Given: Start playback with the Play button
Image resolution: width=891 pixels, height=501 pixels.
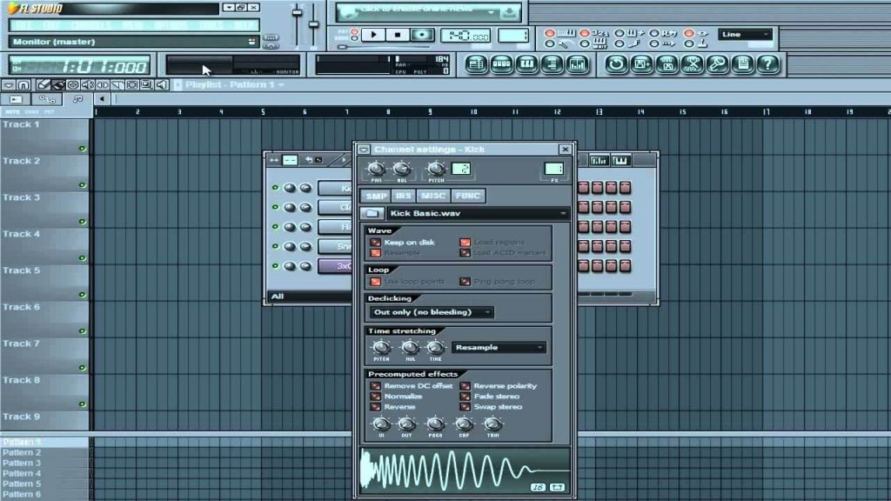Looking at the screenshot, I should tap(373, 35).
